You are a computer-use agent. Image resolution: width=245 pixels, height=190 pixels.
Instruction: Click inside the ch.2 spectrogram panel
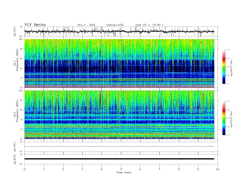point(119,115)
